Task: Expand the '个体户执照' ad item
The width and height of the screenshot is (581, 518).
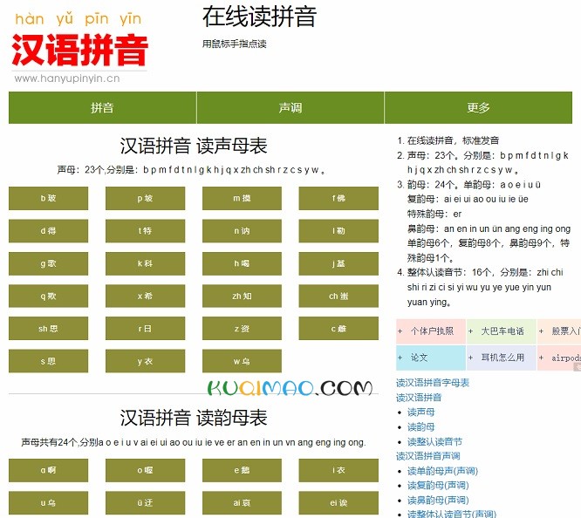Action: click(x=430, y=331)
